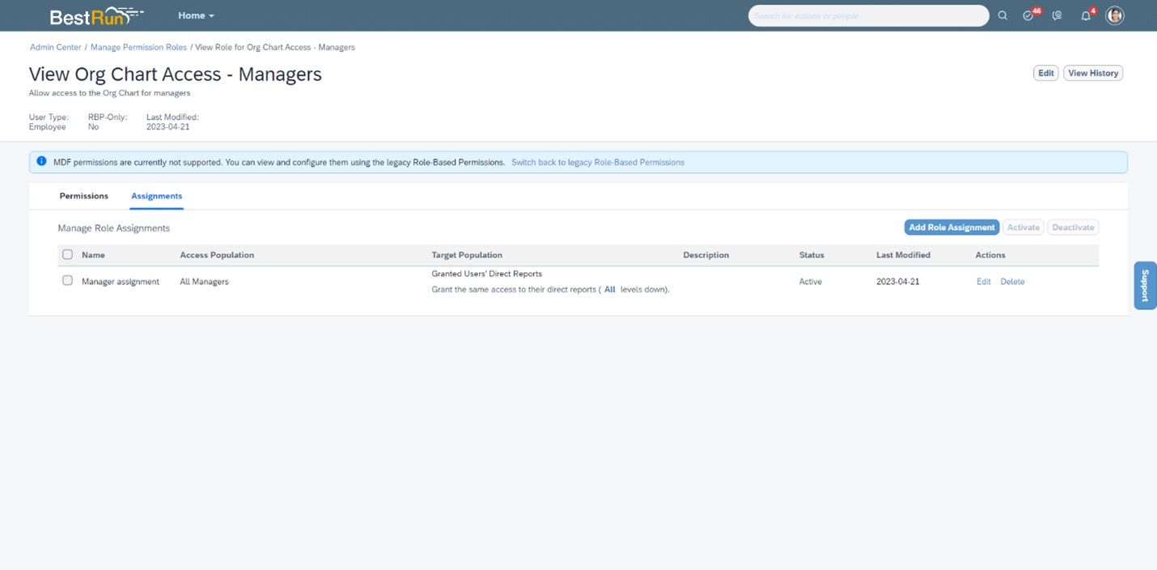Switch back to legacy Role-Based Permissions
1157x570 pixels.
pos(598,162)
